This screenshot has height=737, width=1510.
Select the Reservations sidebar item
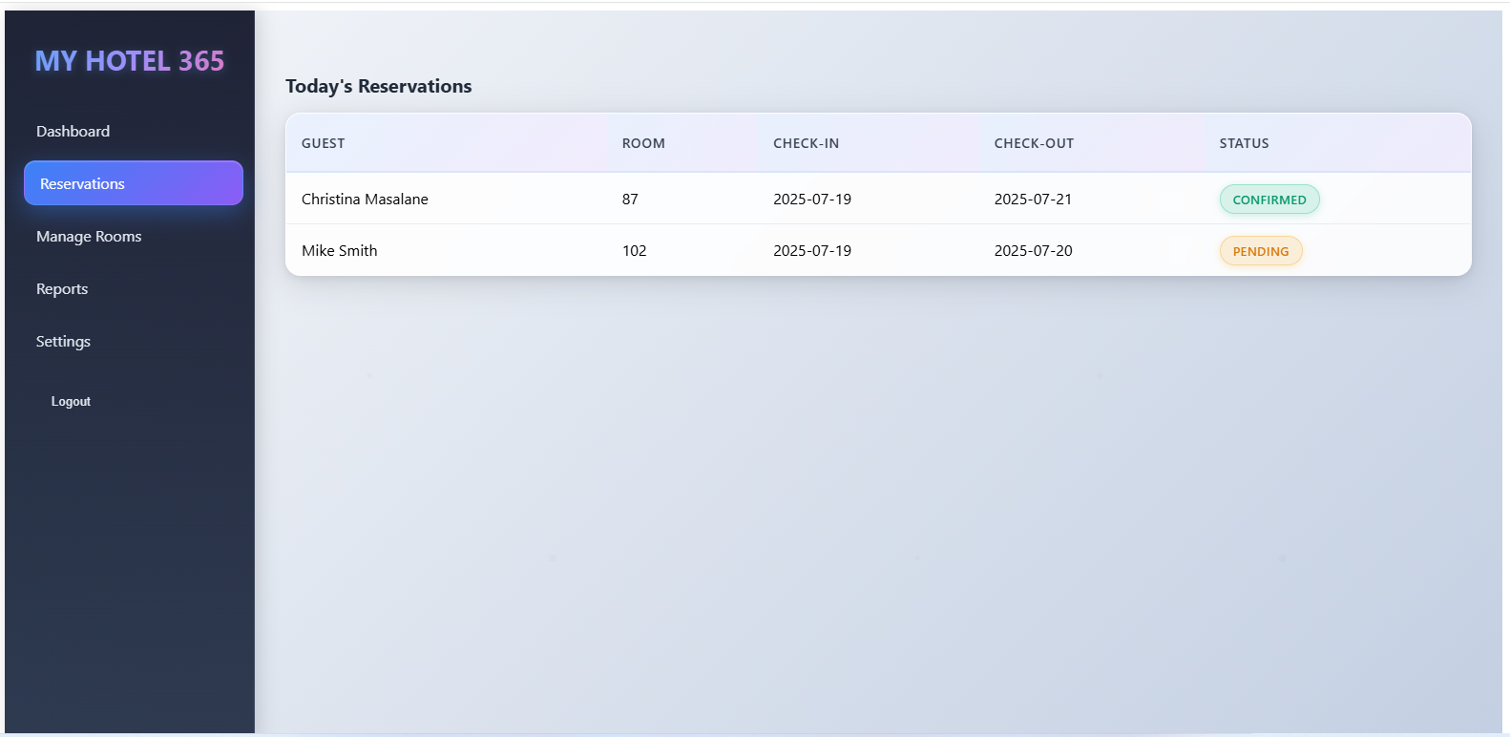[x=133, y=183]
